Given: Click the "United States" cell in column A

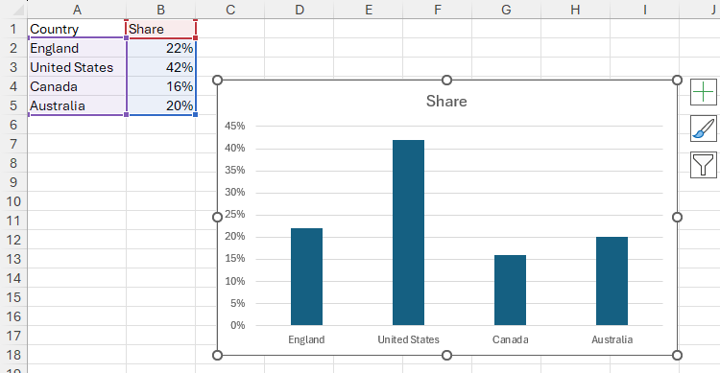Looking at the screenshot, I should coord(77,67).
